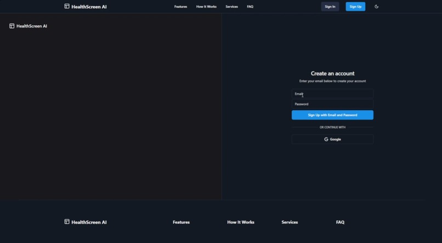Open FAQ in the top navigation
This screenshot has width=442, height=243.
pyautogui.click(x=250, y=7)
